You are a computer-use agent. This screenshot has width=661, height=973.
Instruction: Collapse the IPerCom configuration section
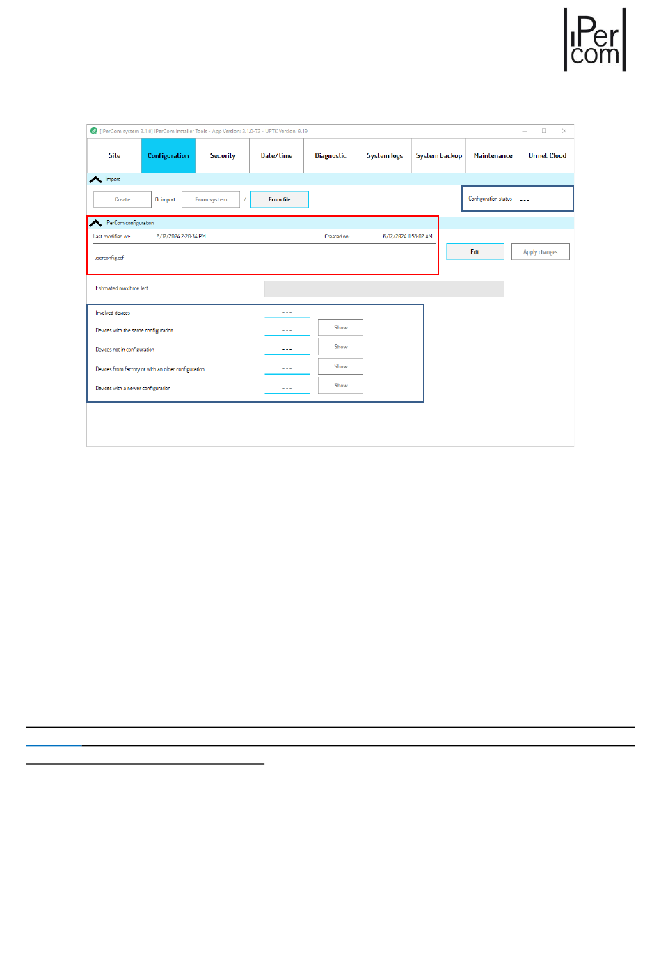coord(96,223)
